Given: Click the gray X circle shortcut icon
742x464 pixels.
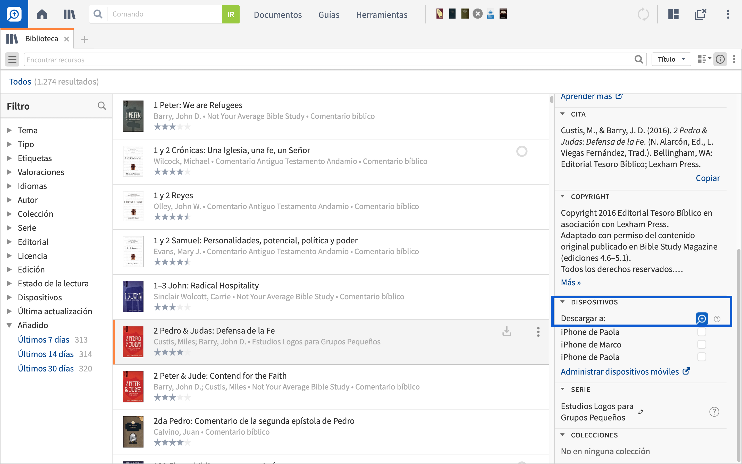Looking at the screenshot, I should pyautogui.click(x=477, y=14).
